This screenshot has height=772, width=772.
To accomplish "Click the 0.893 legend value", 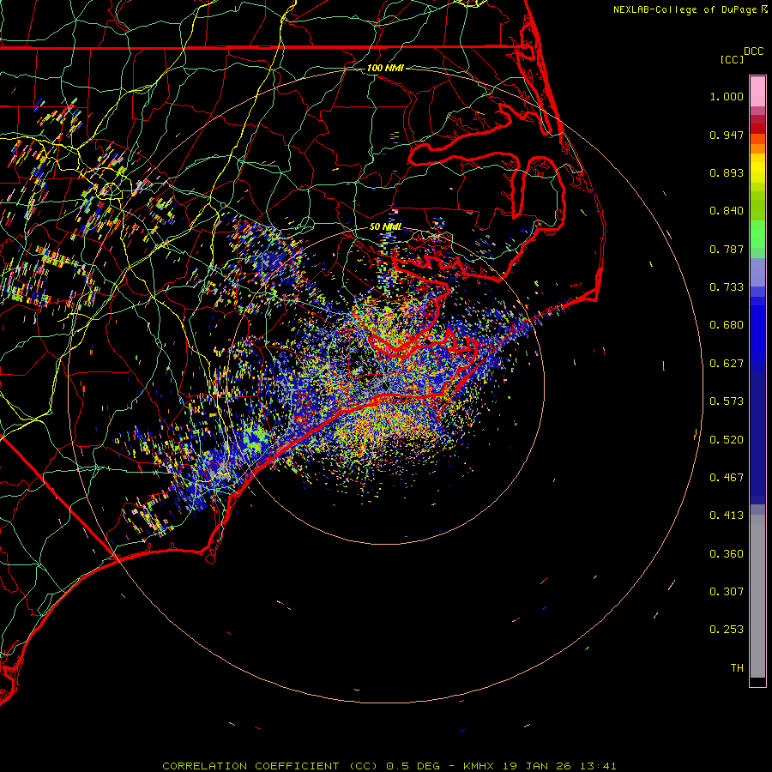I will (727, 172).
